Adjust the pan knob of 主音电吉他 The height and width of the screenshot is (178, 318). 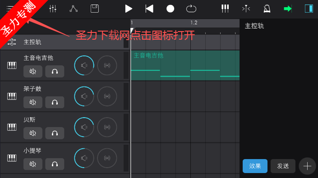[x=107, y=65]
